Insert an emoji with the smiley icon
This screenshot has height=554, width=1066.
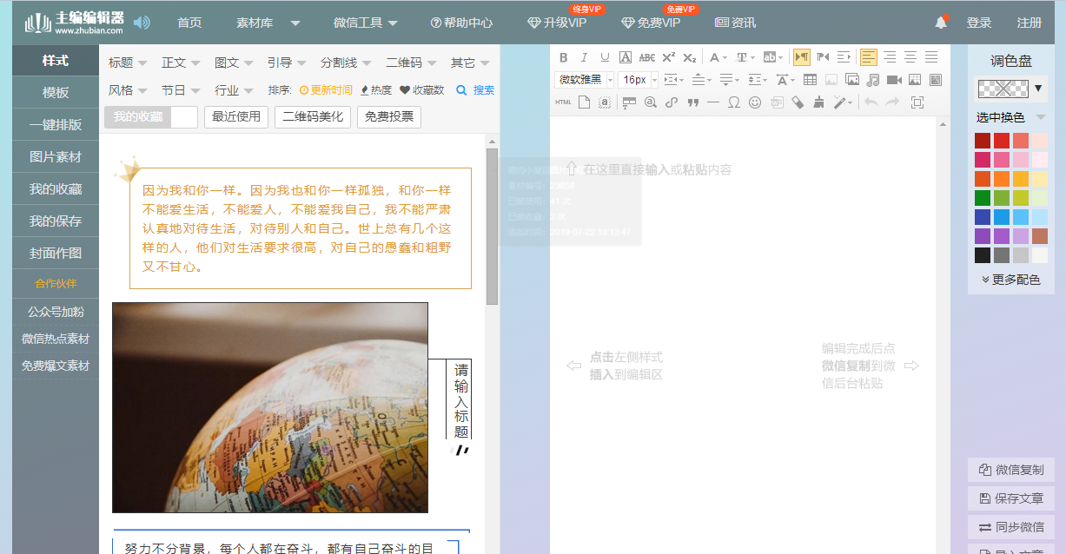click(x=754, y=102)
